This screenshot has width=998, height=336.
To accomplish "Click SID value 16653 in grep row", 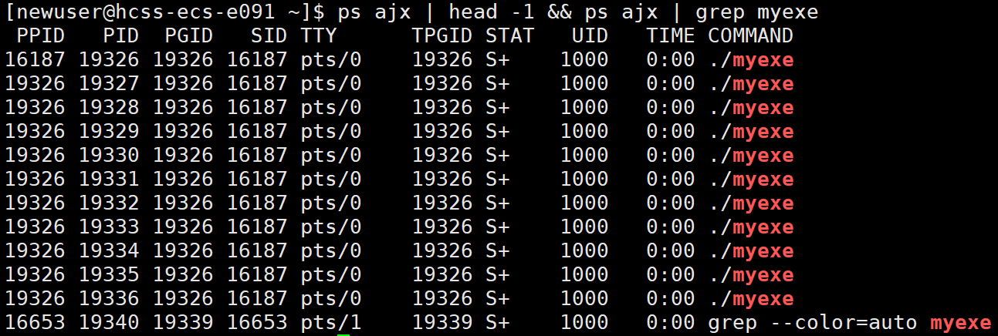I will pyautogui.click(x=257, y=322).
